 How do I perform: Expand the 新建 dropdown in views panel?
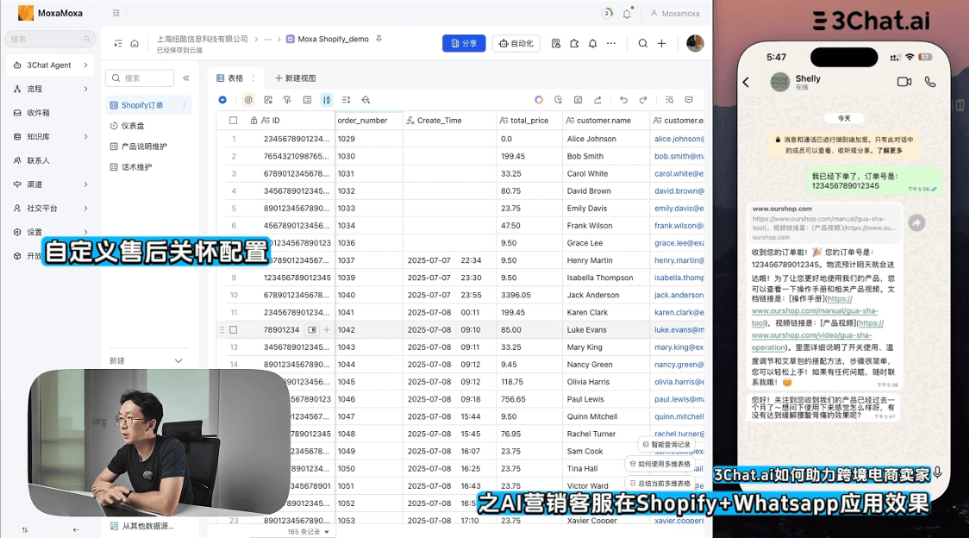(178, 360)
